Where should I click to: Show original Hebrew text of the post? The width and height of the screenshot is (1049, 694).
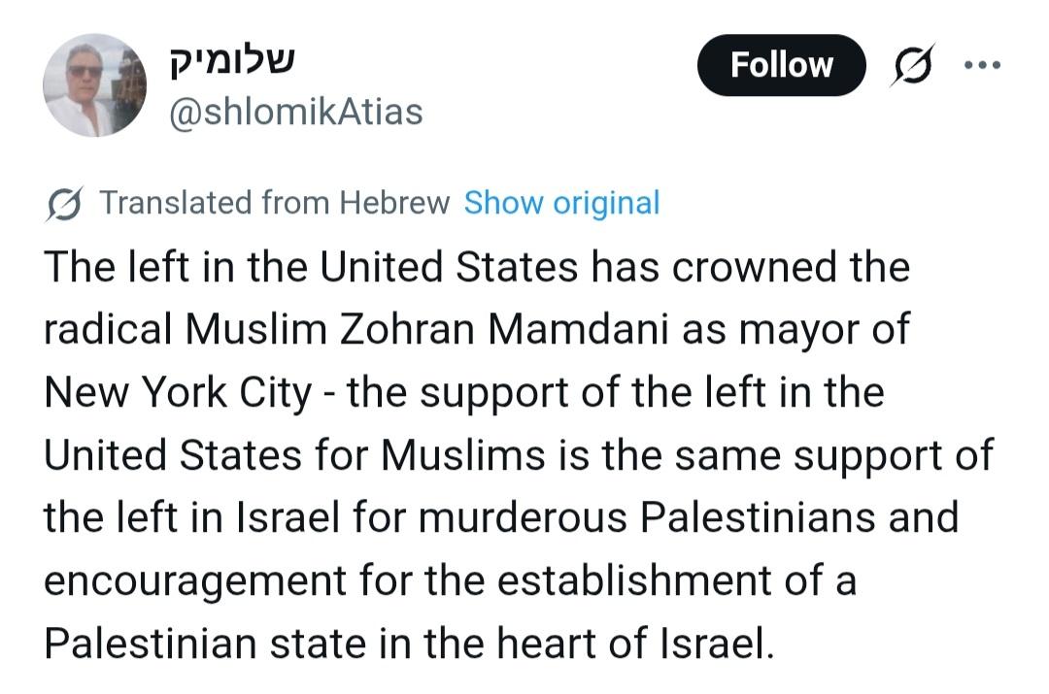[x=561, y=203]
